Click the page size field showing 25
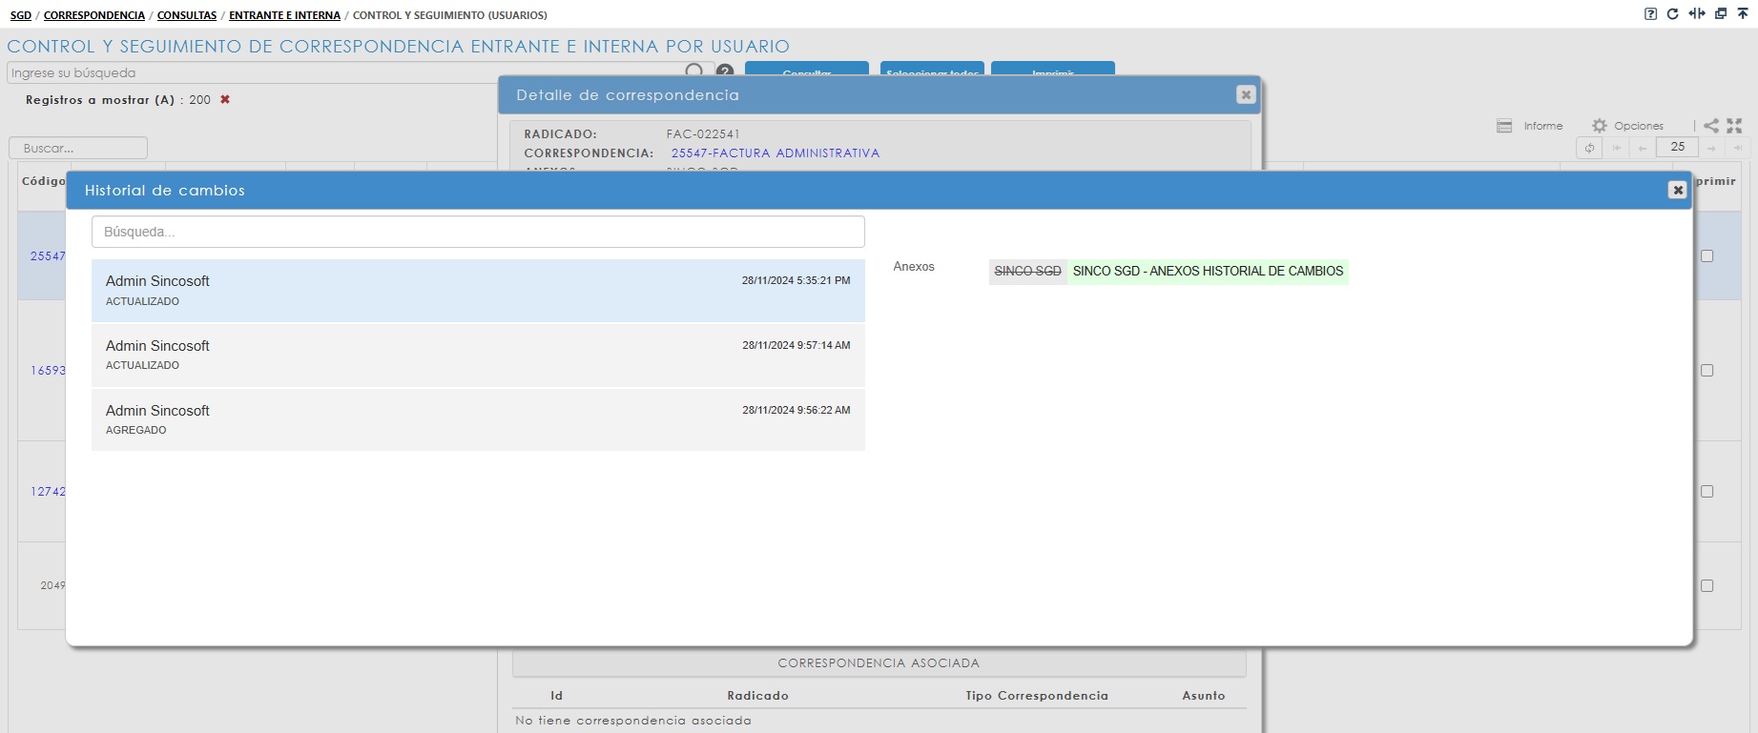The image size is (1758, 733). click(1677, 147)
